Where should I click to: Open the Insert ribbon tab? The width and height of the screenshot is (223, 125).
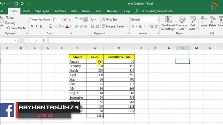pyautogui.click(x=26, y=11)
